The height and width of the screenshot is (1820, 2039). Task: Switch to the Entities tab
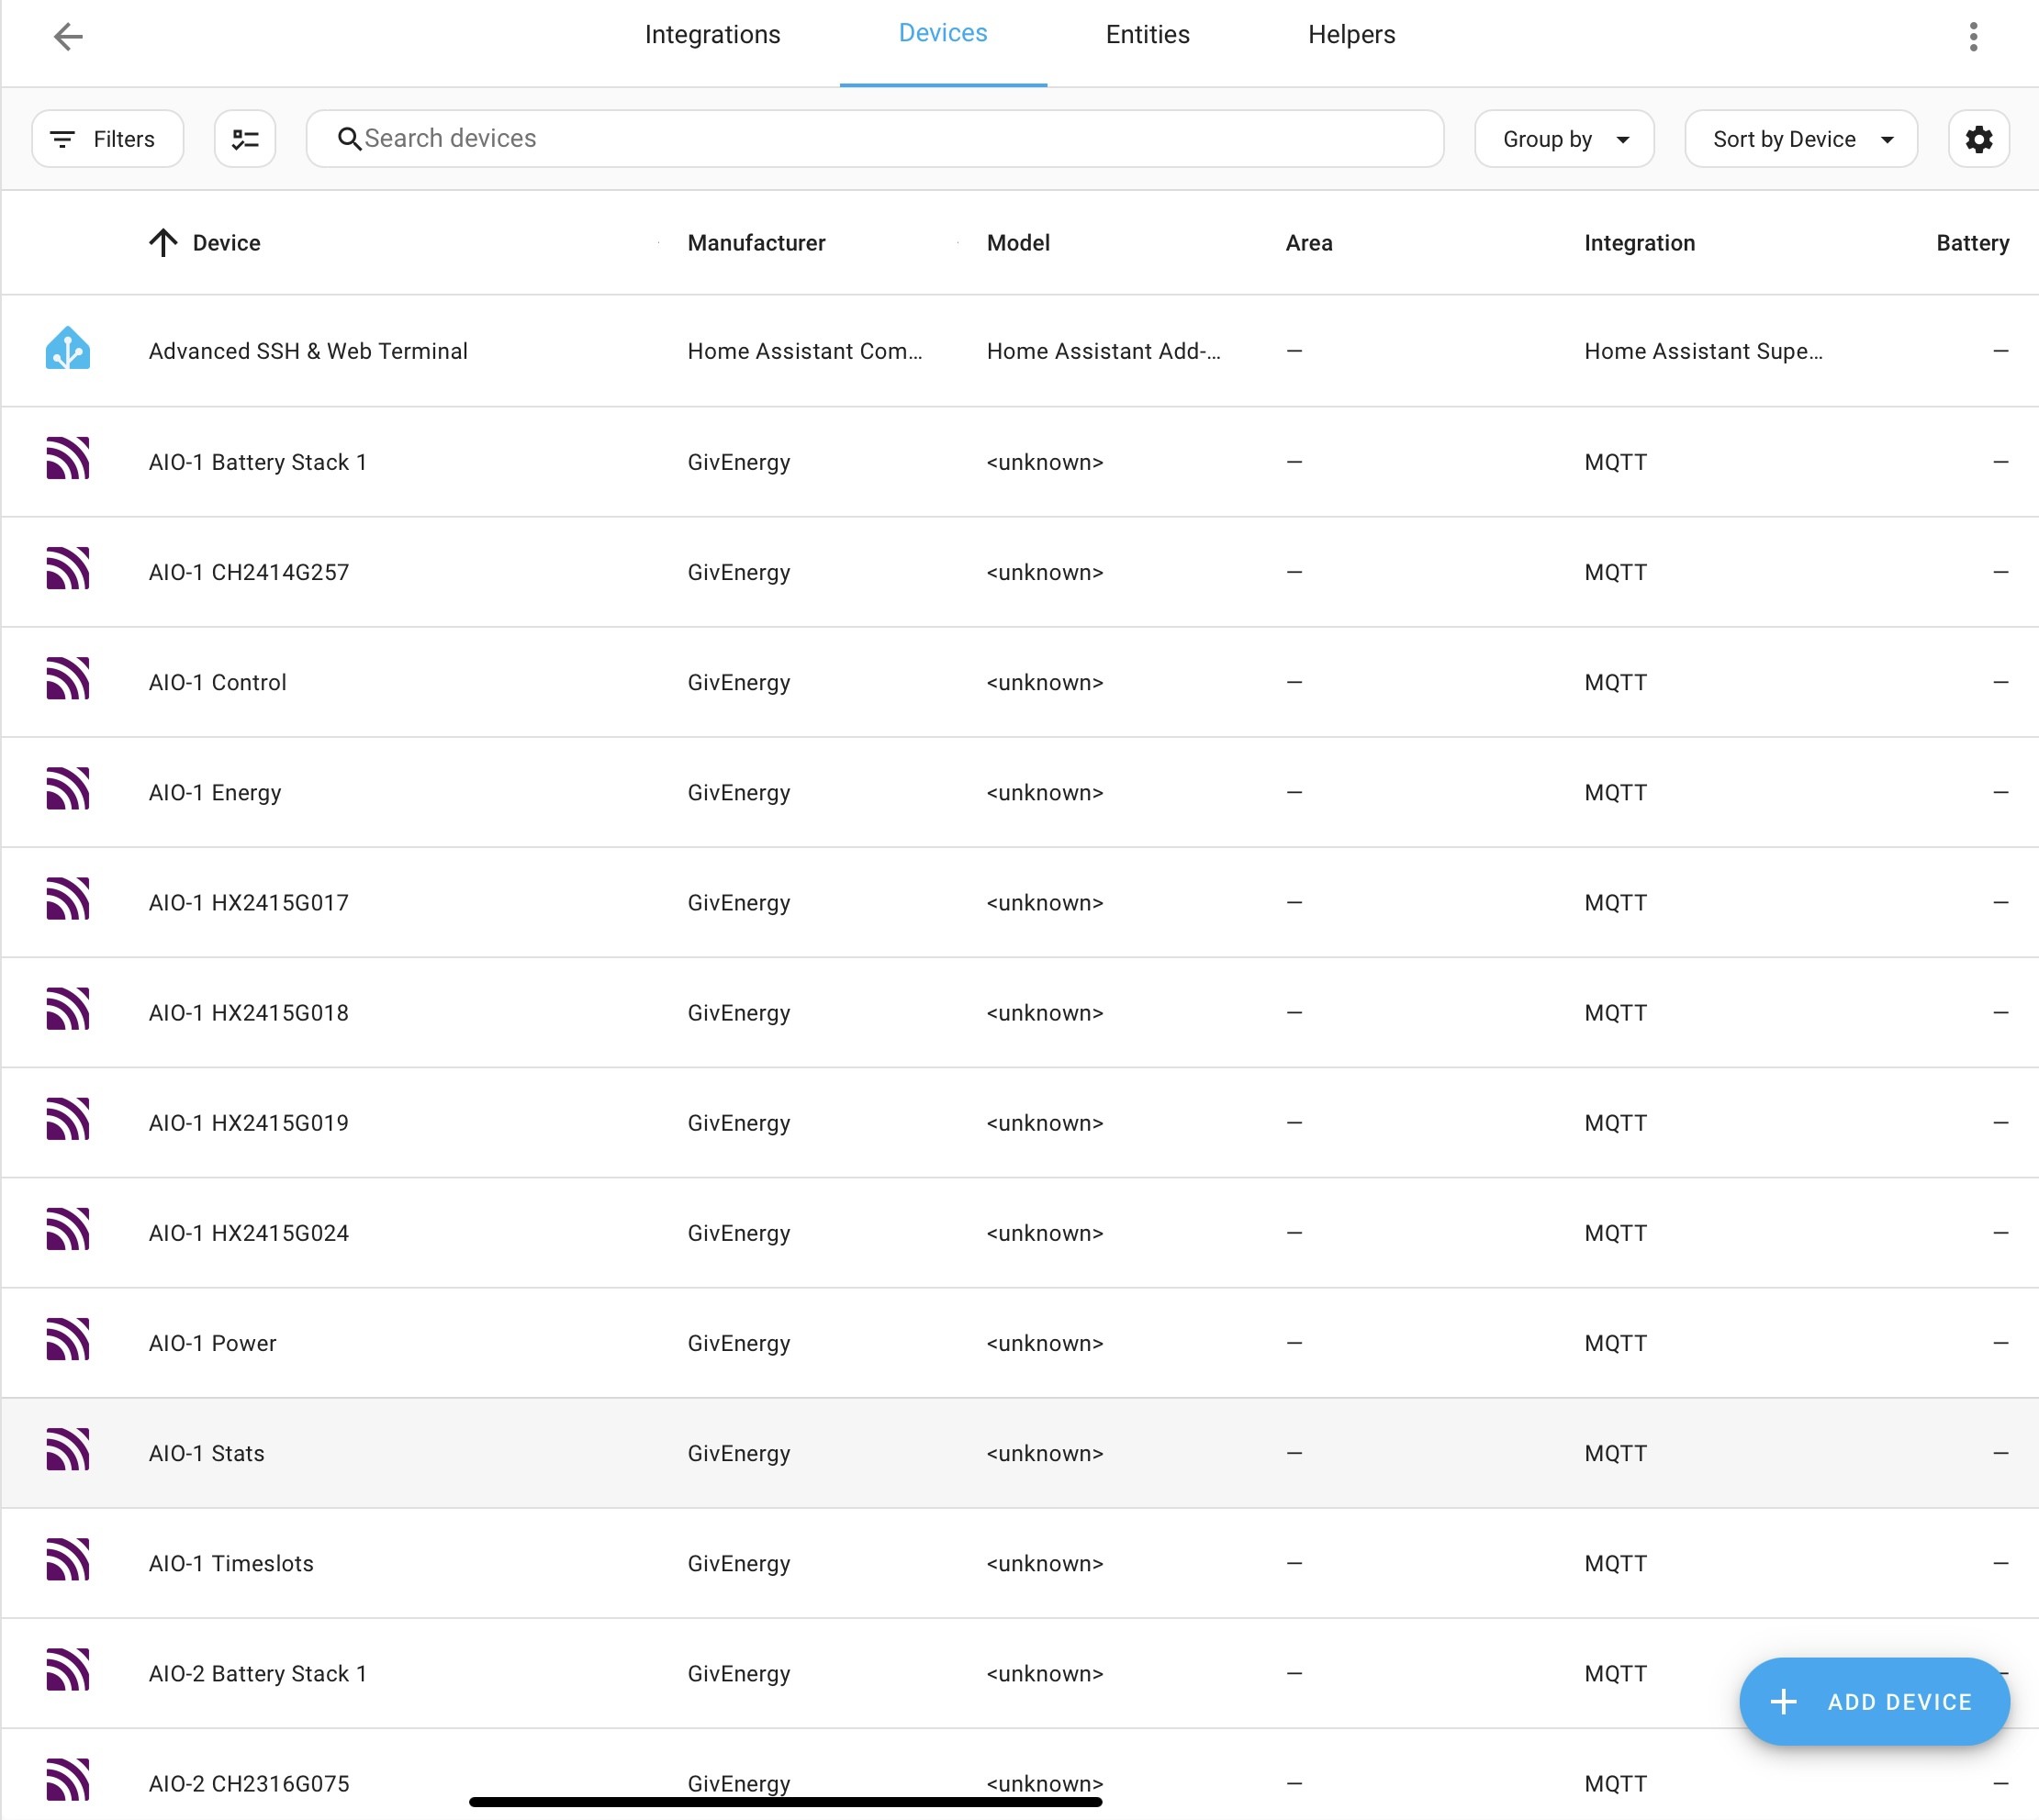click(x=1148, y=35)
